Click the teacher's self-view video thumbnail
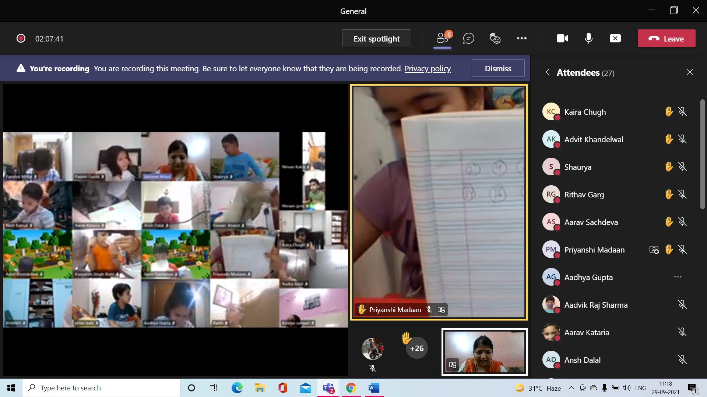 [x=484, y=352]
